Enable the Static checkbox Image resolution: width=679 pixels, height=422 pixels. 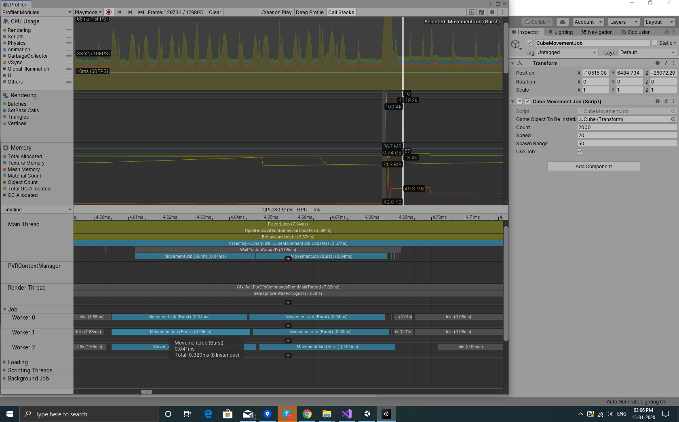coord(655,43)
